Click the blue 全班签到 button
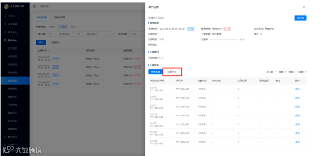The width and height of the screenshot is (322, 156). [155, 72]
